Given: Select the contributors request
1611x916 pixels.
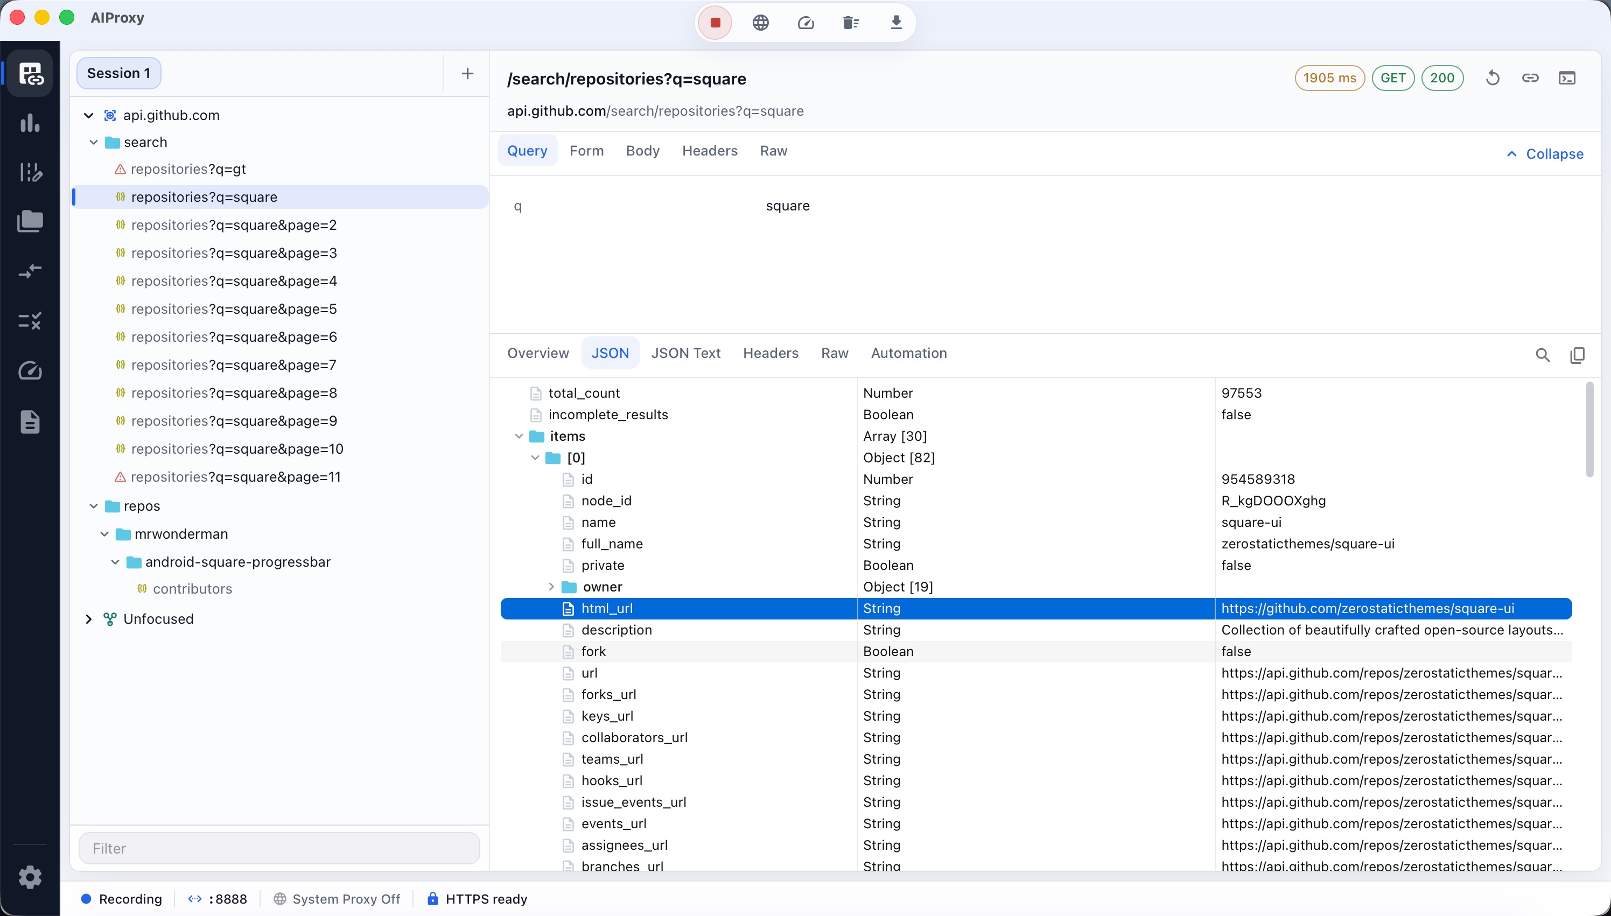Looking at the screenshot, I should point(281,589).
